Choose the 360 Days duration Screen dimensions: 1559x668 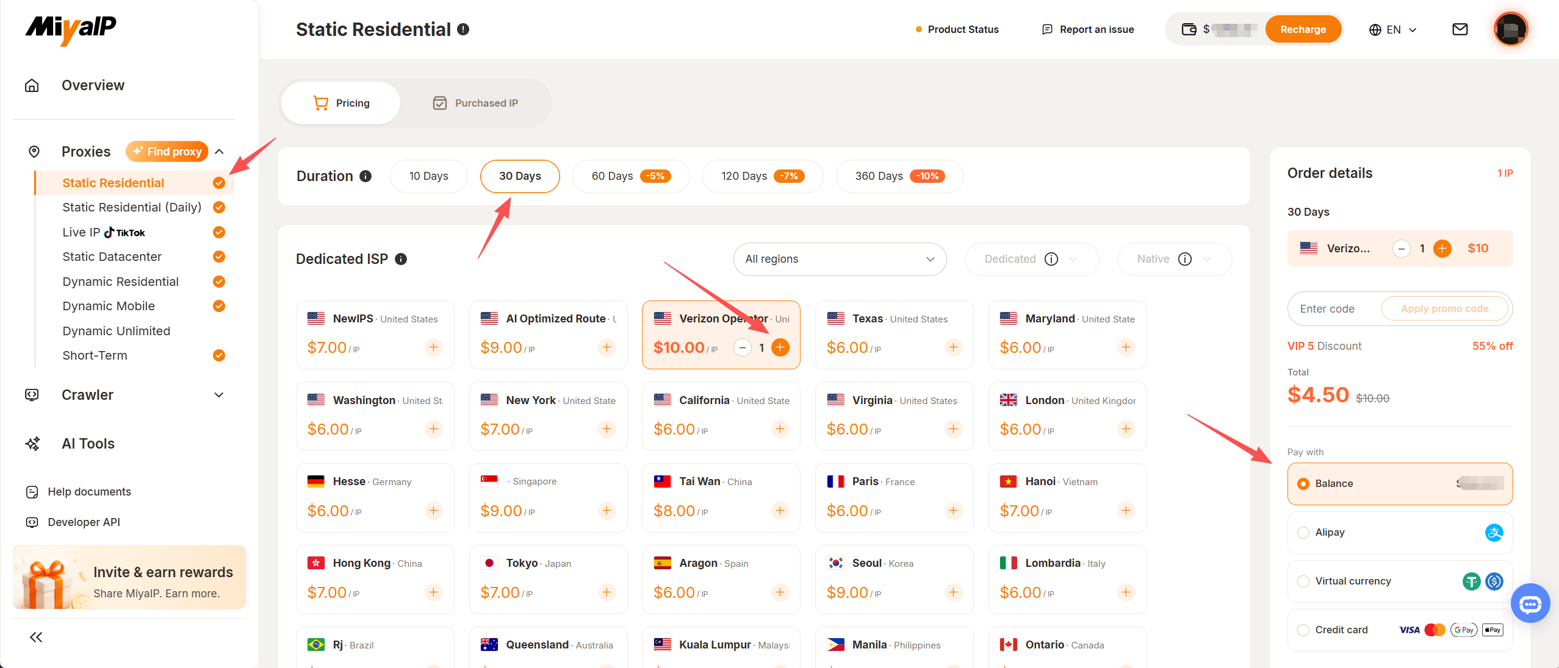[x=899, y=176]
